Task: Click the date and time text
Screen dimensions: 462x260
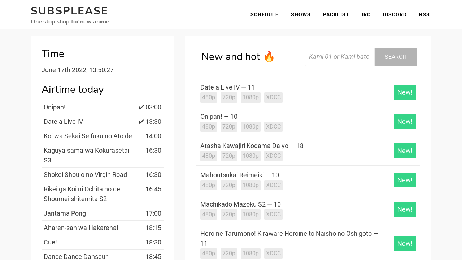Action: [x=78, y=70]
